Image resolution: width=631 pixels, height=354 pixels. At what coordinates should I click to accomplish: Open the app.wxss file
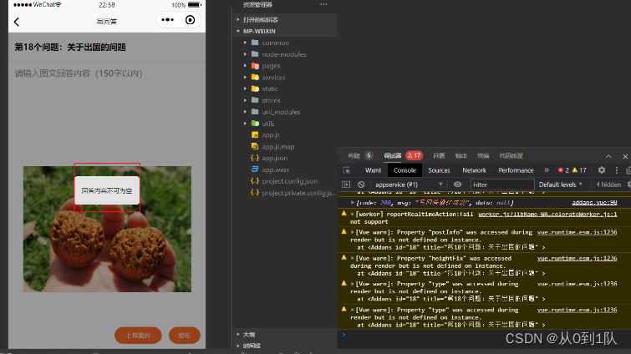point(275,169)
